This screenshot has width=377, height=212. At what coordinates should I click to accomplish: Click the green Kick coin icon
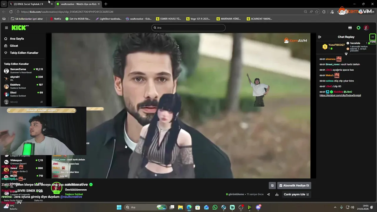point(358,28)
